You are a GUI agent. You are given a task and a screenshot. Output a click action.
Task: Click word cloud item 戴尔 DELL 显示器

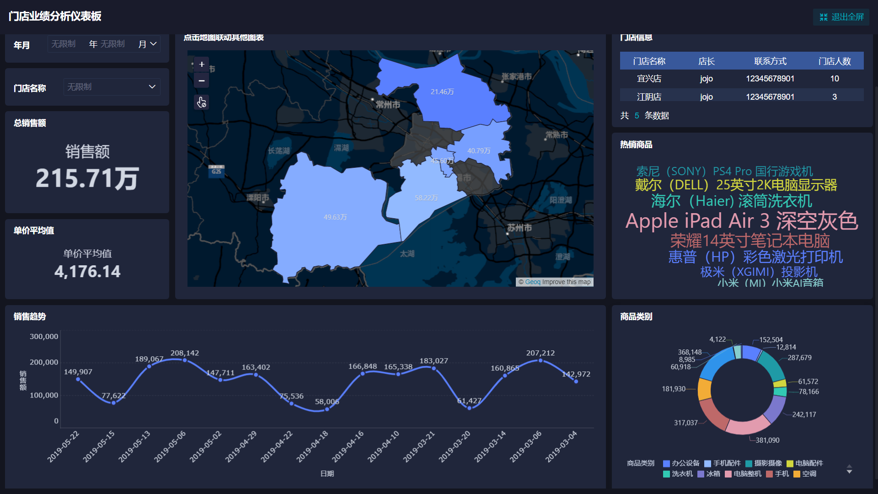[736, 185]
